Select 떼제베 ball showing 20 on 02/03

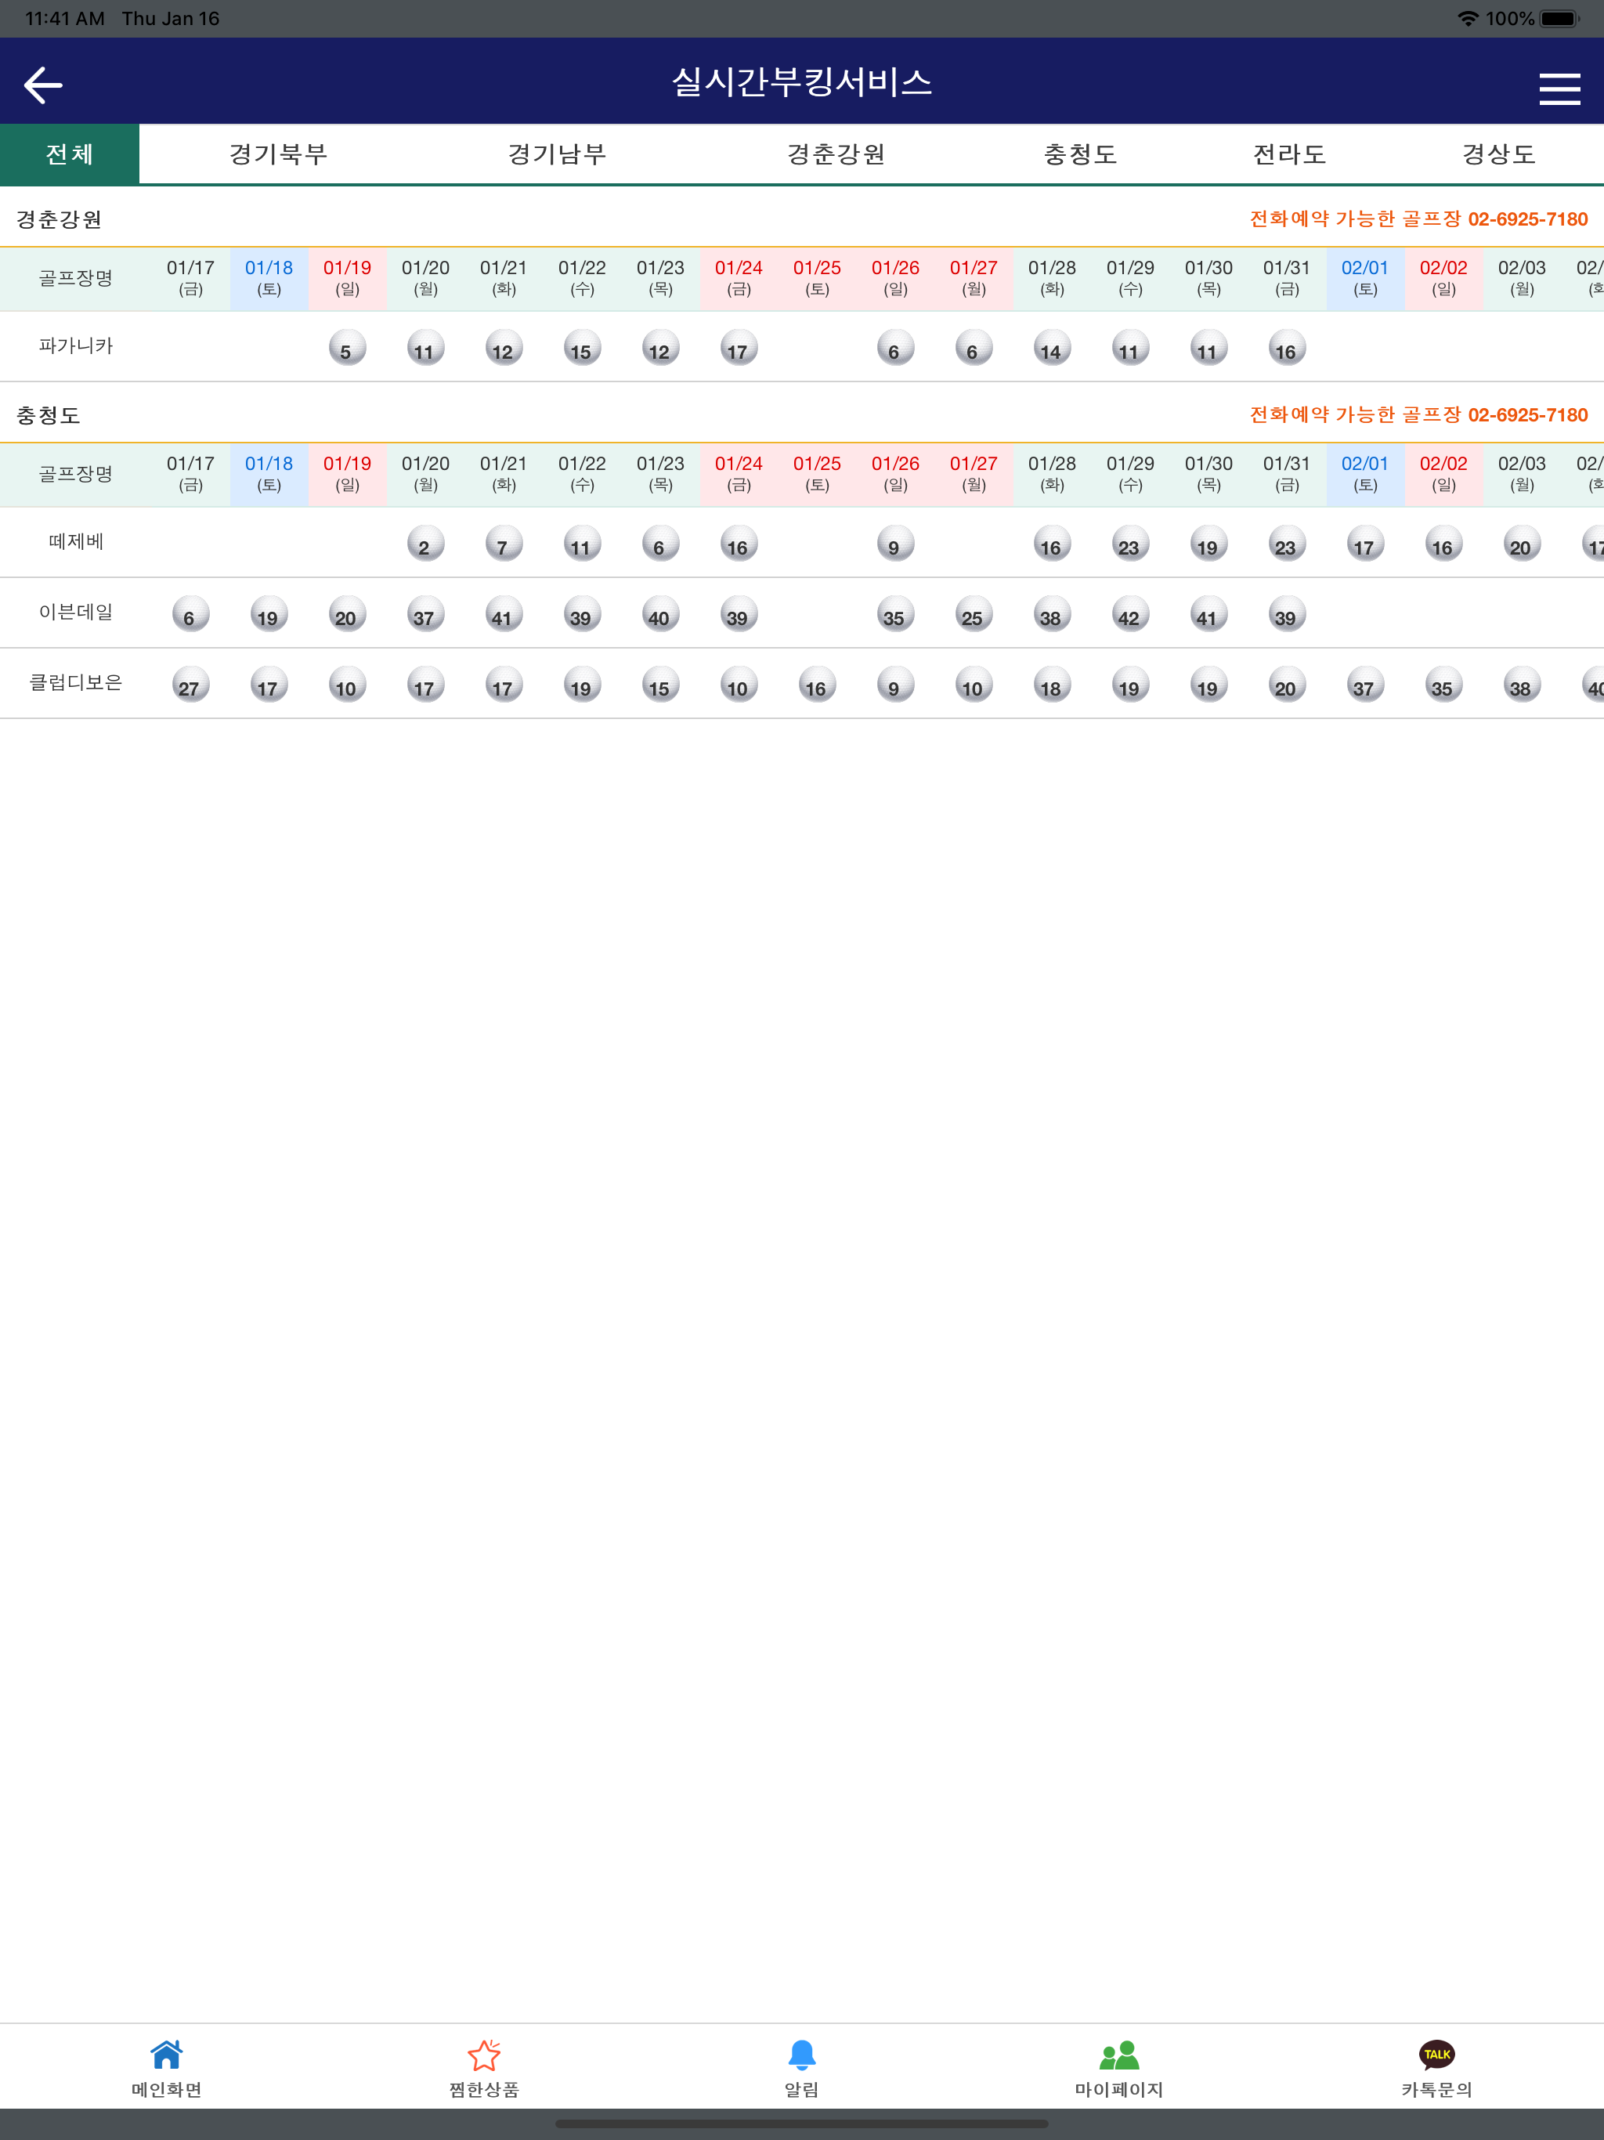pos(1522,544)
